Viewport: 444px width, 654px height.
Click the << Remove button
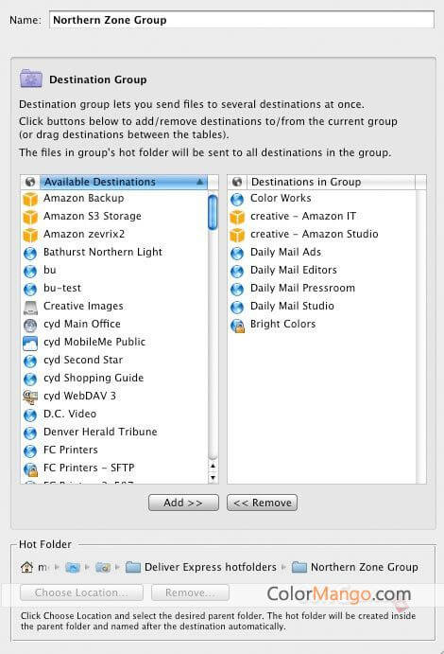(263, 503)
